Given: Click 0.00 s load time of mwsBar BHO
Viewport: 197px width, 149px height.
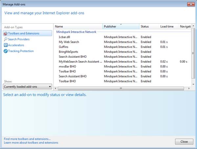Looking at the screenshot, I should (x=164, y=67).
